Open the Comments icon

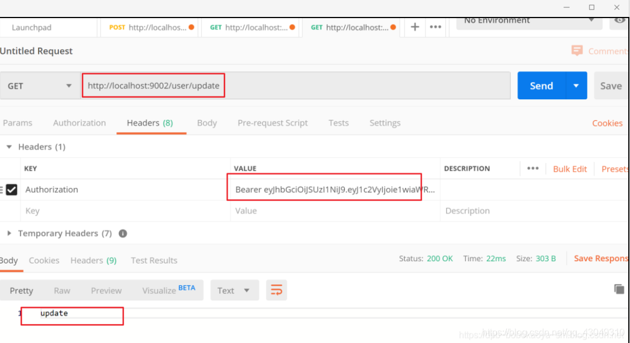click(x=577, y=51)
